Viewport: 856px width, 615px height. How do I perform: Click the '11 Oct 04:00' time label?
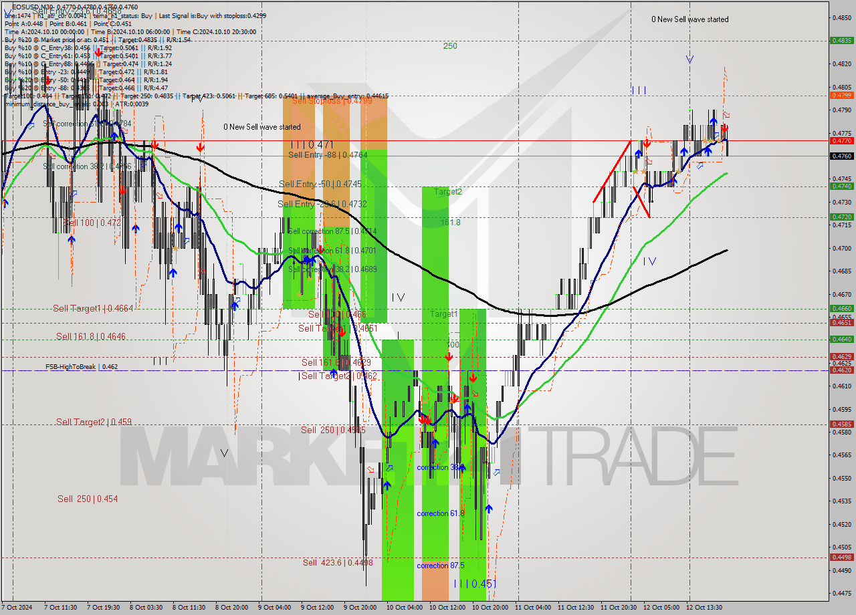tap(533, 608)
